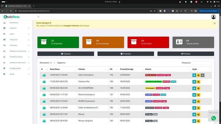The image size is (221, 124).
Task: Click the teal print icon for OS 190
Action: pos(194,75)
